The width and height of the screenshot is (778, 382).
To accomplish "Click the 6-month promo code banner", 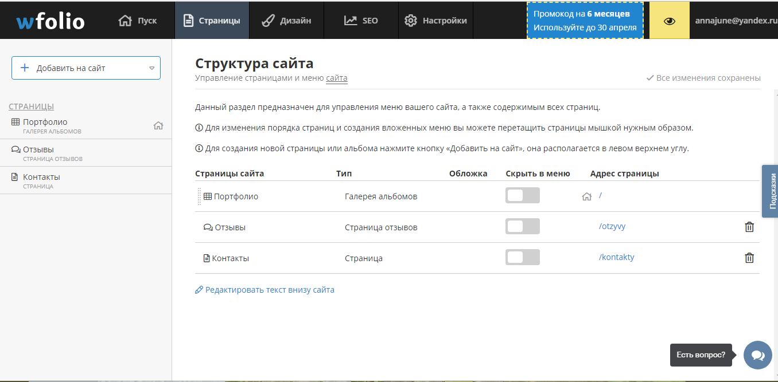I will (x=585, y=19).
